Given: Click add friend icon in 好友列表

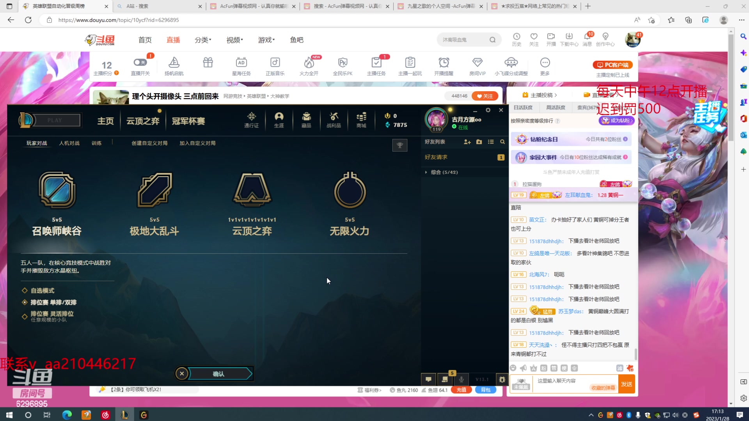Looking at the screenshot, I should (x=467, y=142).
